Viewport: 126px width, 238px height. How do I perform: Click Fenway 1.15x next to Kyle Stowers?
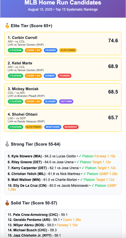coord(105,156)
